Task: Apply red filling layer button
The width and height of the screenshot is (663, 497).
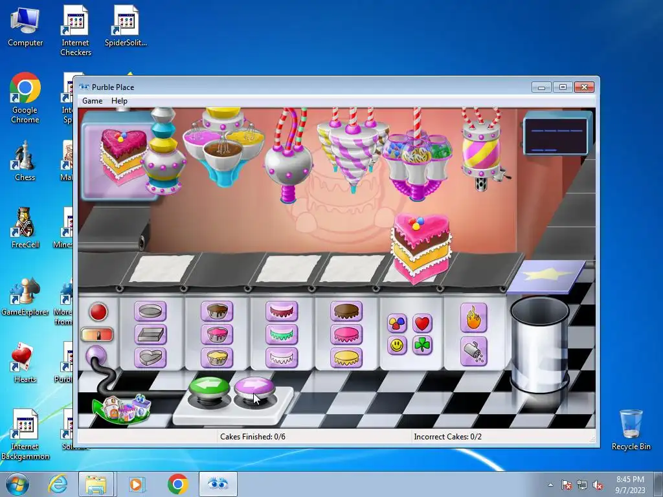Action: pyautogui.click(x=282, y=311)
